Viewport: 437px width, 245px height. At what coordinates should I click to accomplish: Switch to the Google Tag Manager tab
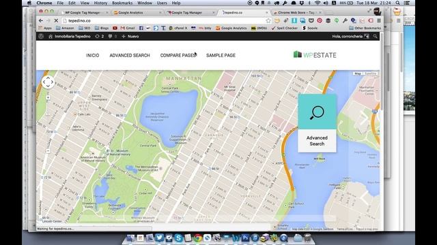click(191, 12)
